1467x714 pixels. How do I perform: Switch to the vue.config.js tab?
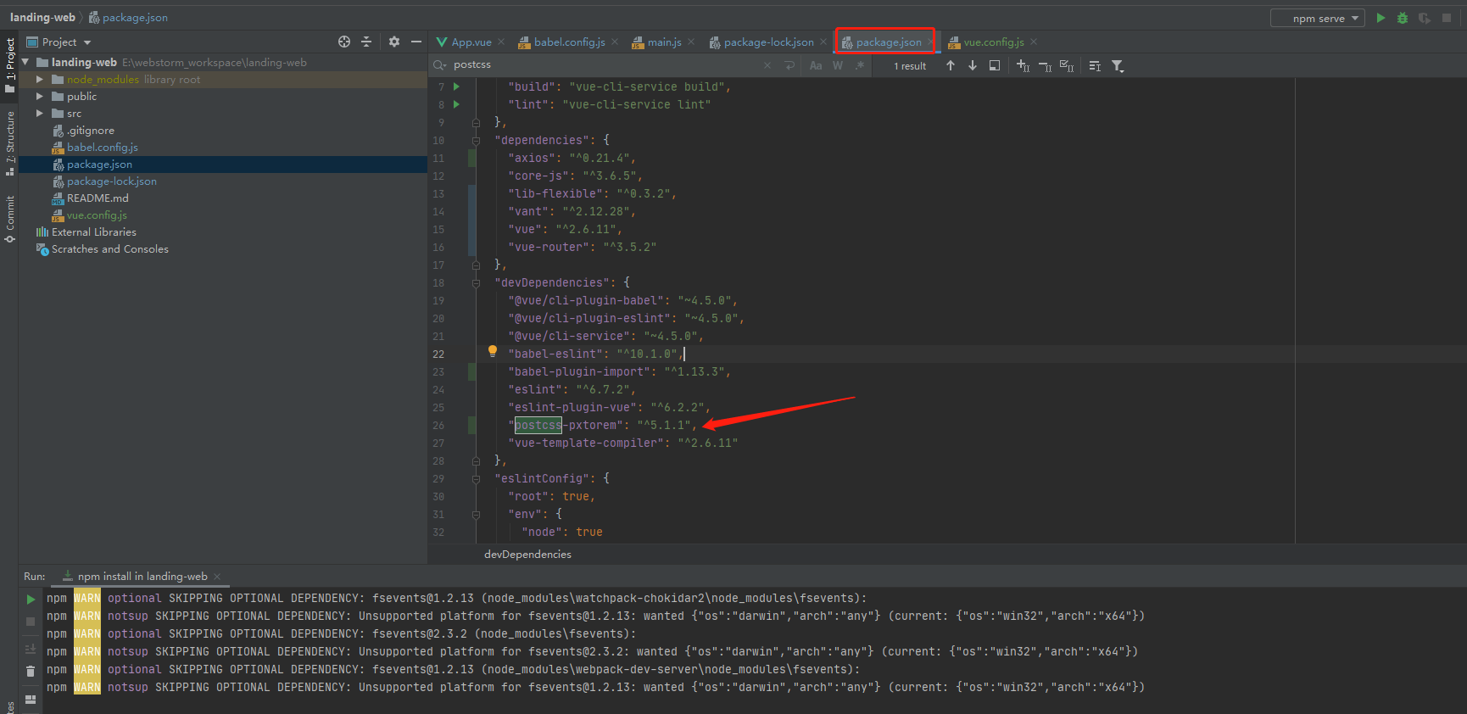993,42
